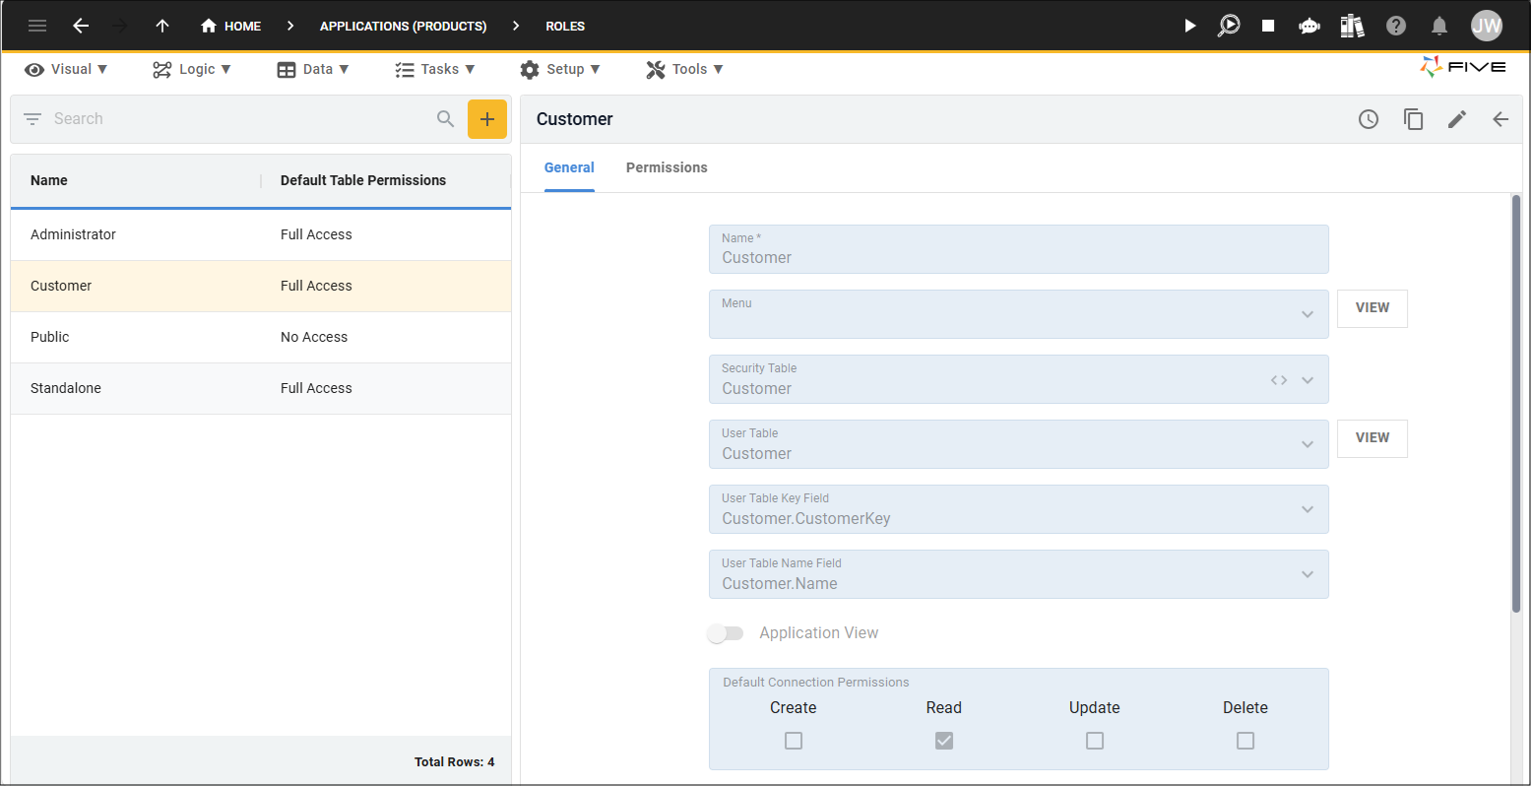Image resolution: width=1531 pixels, height=786 pixels.
Task: Uncheck the Read connection permission checkbox
Action: [x=944, y=741]
